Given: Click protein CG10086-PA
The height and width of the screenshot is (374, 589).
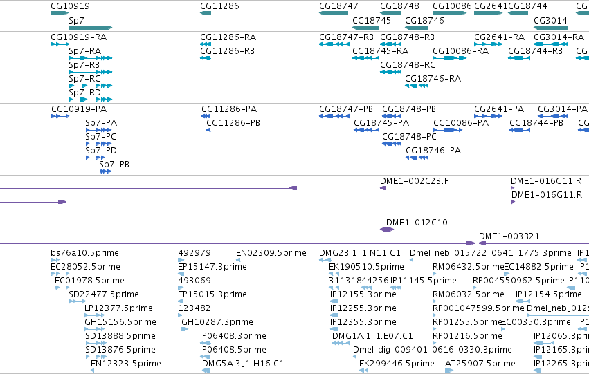Looking at the screenshot, I should tap(461, 123).
